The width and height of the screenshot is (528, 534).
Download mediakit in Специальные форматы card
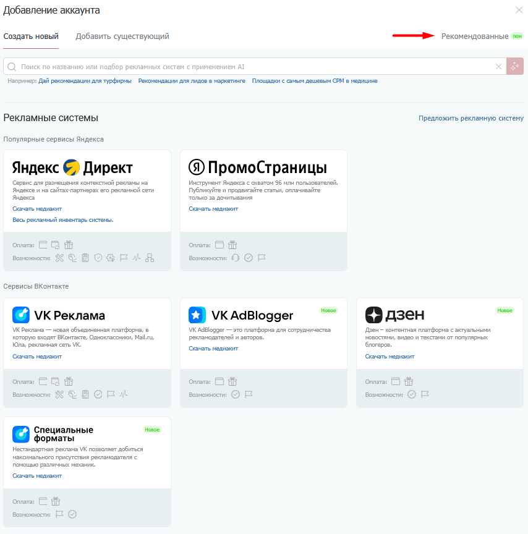click(37, 476)
